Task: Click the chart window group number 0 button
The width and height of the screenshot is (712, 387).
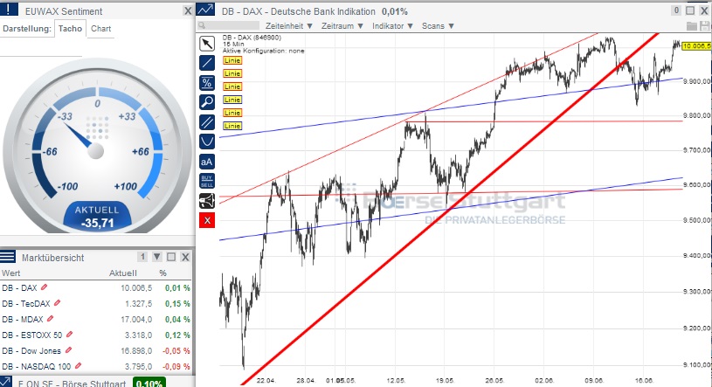Action: point(676,10)
